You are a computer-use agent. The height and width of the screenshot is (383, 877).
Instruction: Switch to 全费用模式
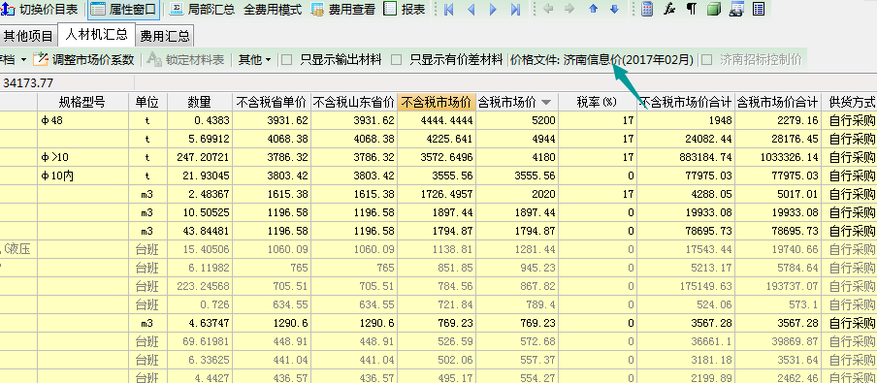point(273,10)
